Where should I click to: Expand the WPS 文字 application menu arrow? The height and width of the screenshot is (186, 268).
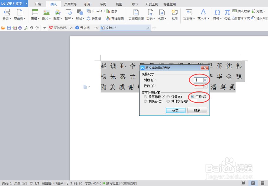pos(26,3)
